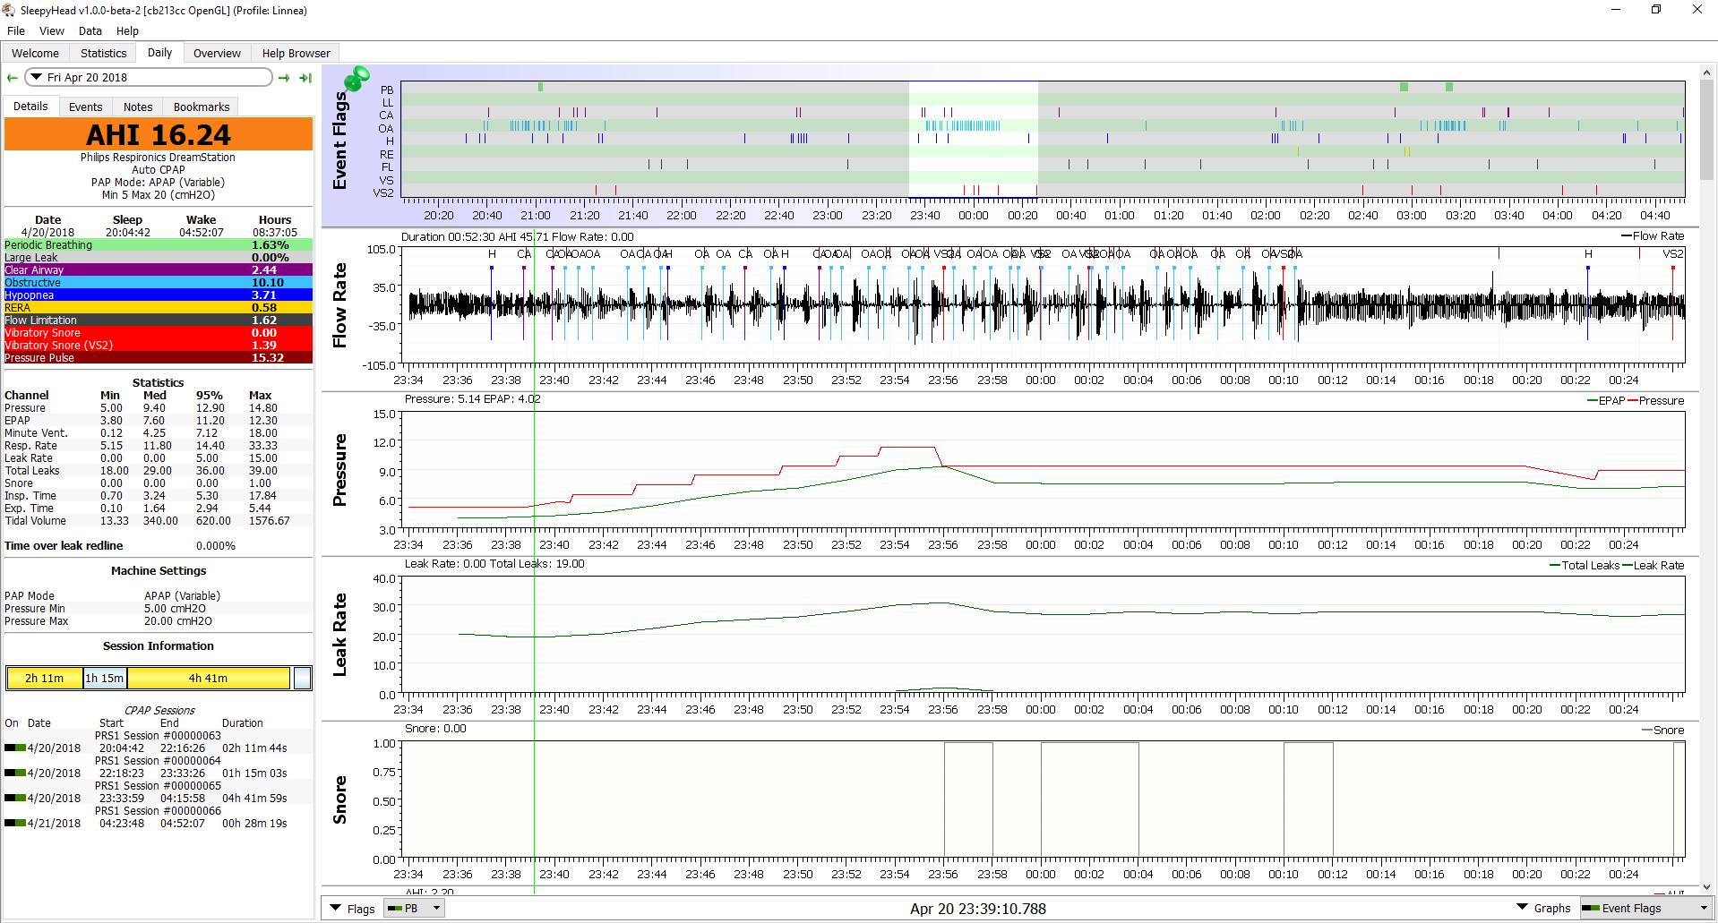Jump to the most recent day arrow

pos(305,78)
